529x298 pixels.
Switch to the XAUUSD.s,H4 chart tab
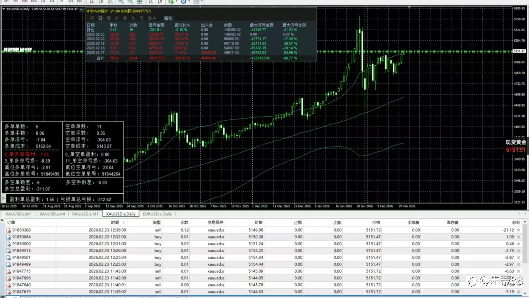tap(52, 214)
